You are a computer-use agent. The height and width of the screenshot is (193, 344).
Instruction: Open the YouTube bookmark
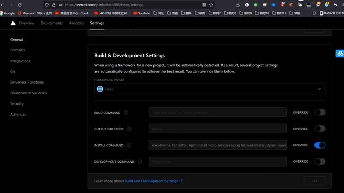[x=142, y=13]
